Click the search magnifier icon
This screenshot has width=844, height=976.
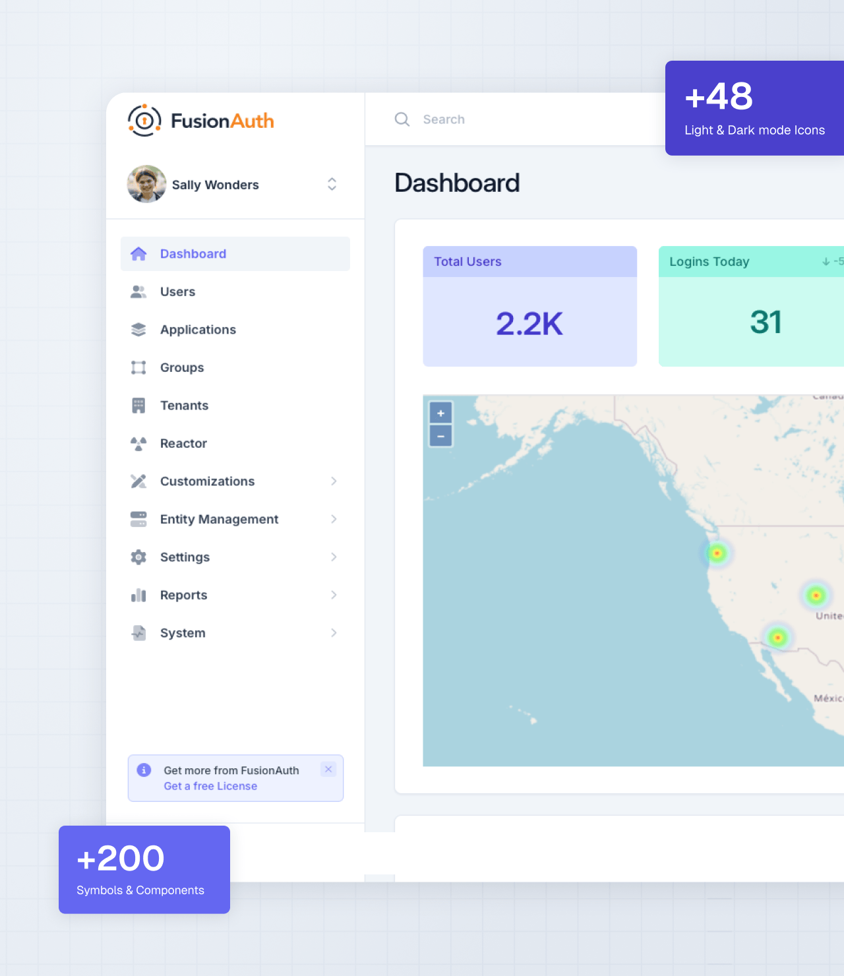[402, 119]
